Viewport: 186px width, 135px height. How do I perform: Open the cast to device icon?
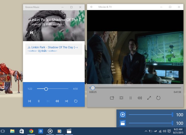point(112,98)
